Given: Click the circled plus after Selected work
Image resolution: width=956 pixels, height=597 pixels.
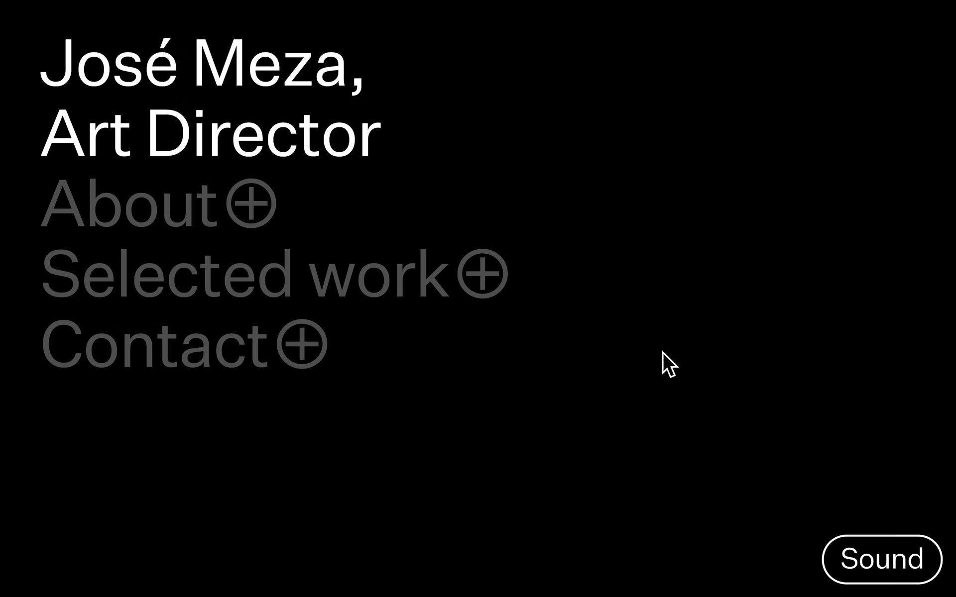Looking at the screenshot, I should (x=482, y=274).
